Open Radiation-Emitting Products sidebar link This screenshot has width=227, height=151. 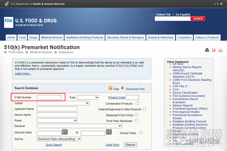pyautogui.click(x=189, y=121)
